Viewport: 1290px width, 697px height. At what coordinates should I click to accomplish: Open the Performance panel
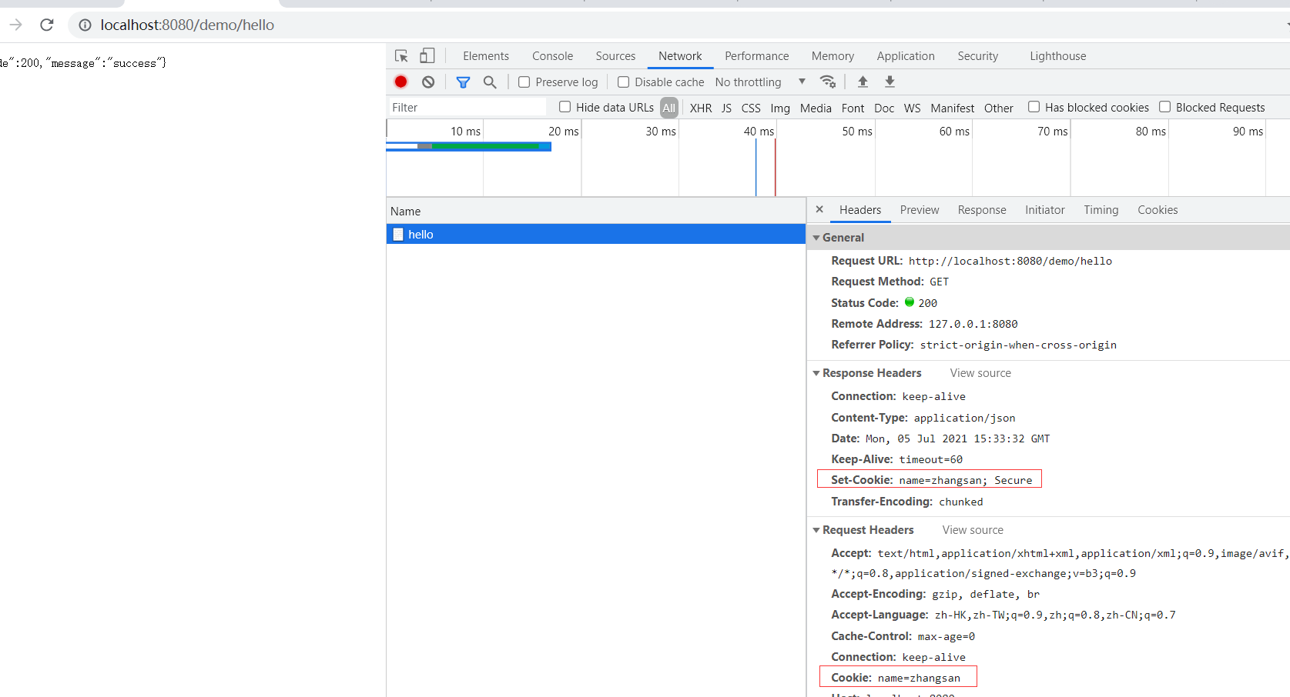(756, 56)
